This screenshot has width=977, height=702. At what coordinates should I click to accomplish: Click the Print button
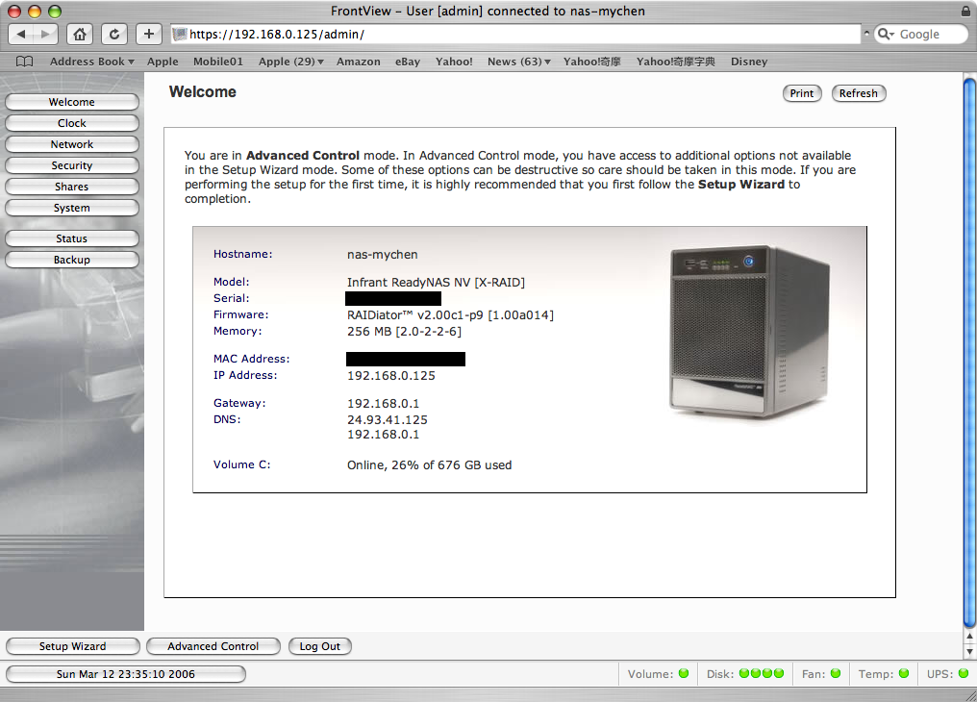click(x=802, y=93)
